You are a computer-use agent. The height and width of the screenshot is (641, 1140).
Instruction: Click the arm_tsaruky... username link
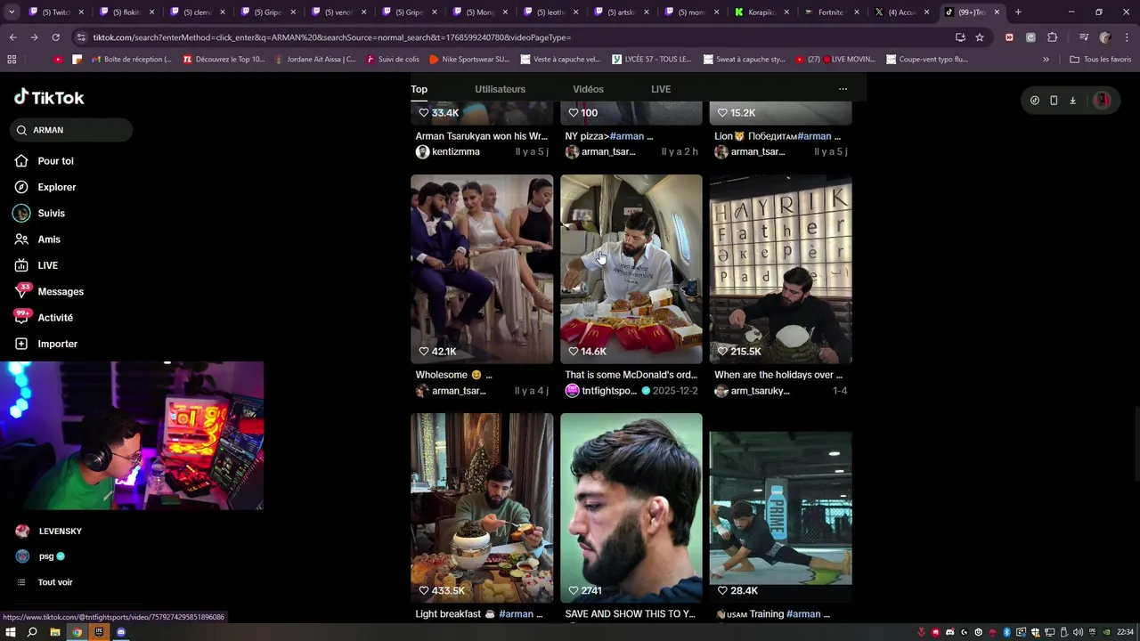click(x=760, y=391)
